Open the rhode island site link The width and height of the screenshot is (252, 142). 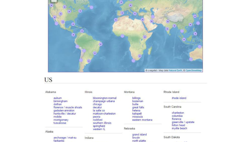179,98
